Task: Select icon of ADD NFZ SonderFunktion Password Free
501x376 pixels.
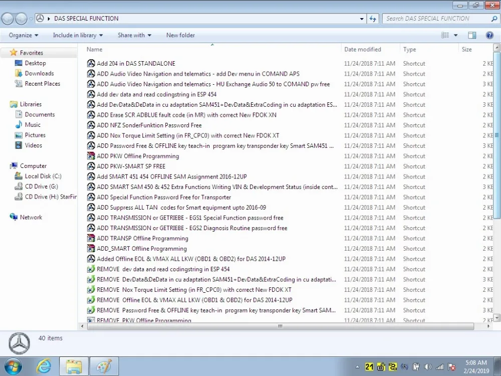Action: pyautogui.click(x=91, y=125)
